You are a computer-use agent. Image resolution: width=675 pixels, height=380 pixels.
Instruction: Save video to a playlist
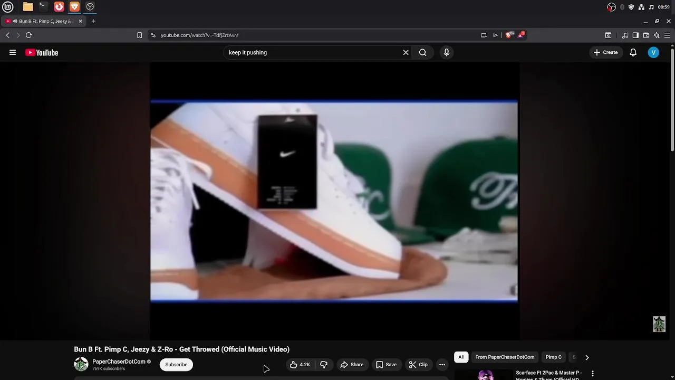click(386, 365)
